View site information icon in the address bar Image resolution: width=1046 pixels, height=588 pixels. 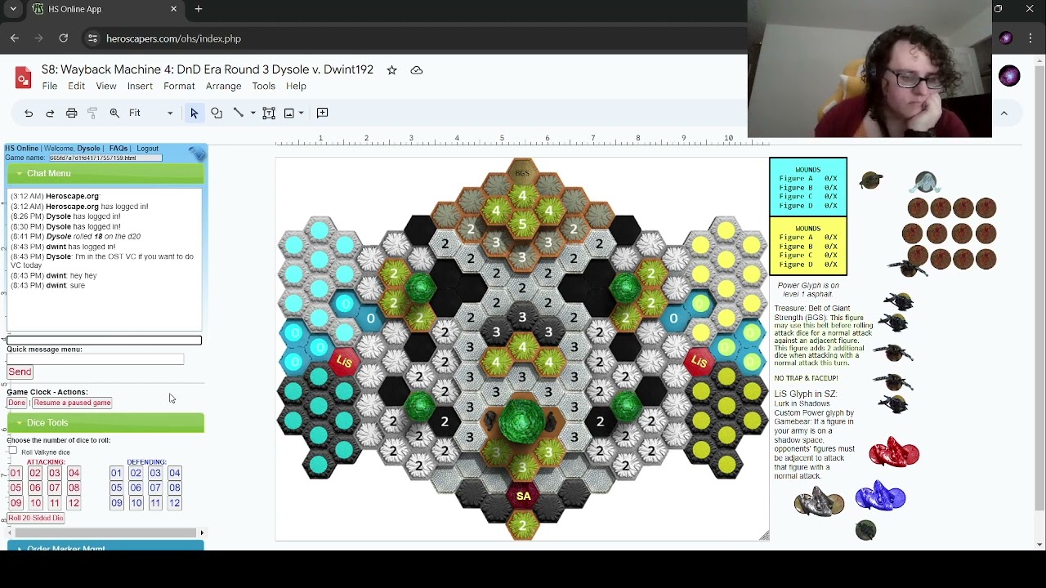[x=92, y=38]
